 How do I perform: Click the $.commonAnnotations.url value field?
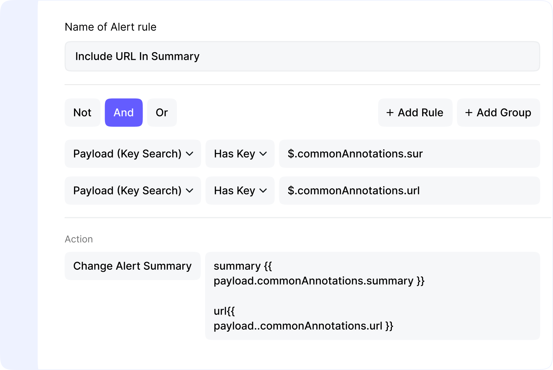point(409,191)
